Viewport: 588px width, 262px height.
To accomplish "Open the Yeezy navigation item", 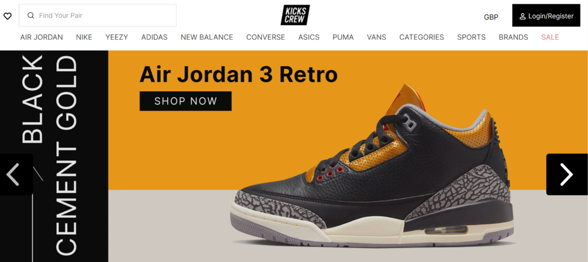I will point(117,37).
